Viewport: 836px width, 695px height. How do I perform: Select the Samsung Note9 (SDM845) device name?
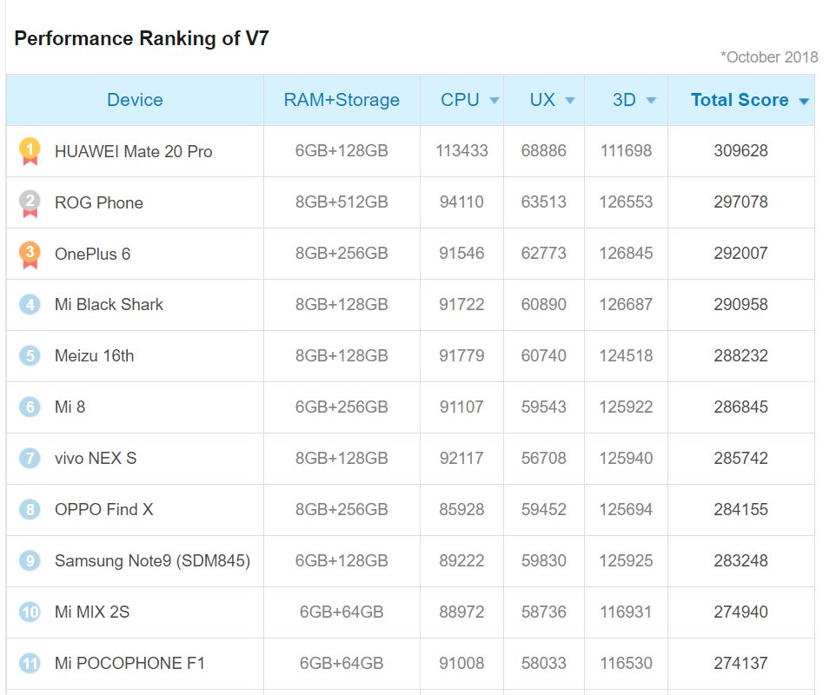152,560
